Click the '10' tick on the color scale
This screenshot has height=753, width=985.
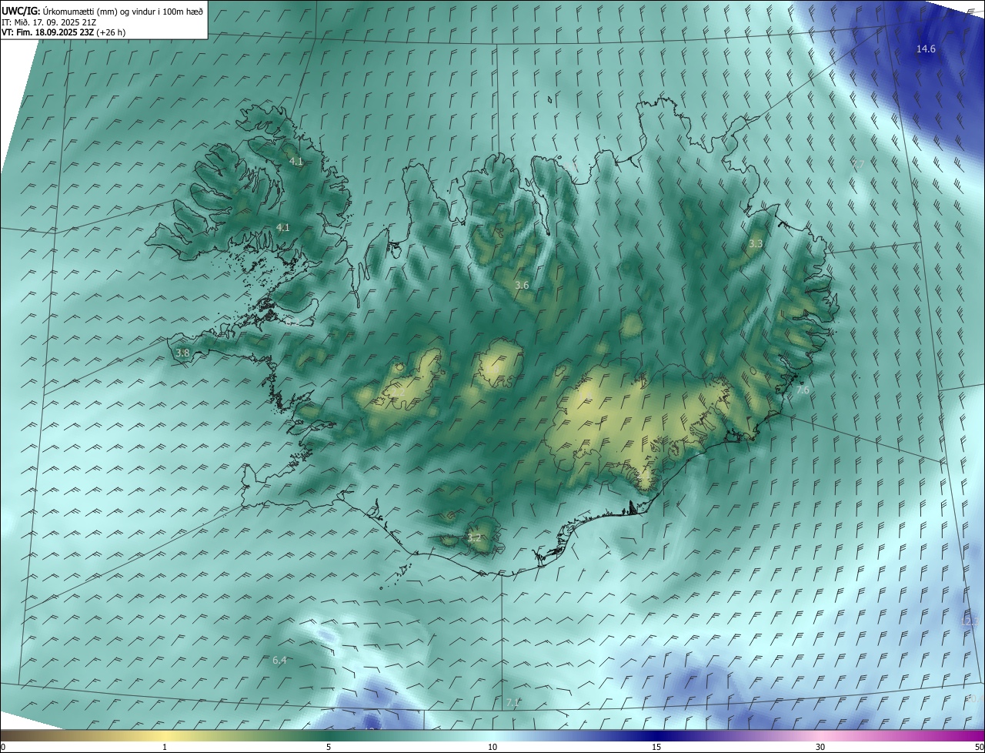point(492,747)
